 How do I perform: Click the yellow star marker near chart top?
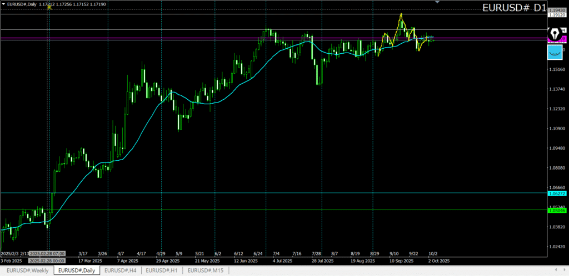(49, 7)
